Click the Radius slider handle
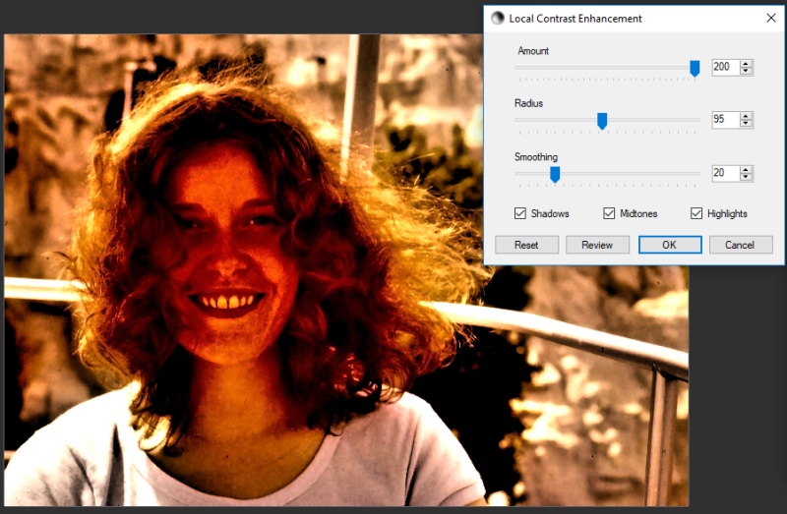The width and height of the screenshot is (787, 514). point(602,121)
